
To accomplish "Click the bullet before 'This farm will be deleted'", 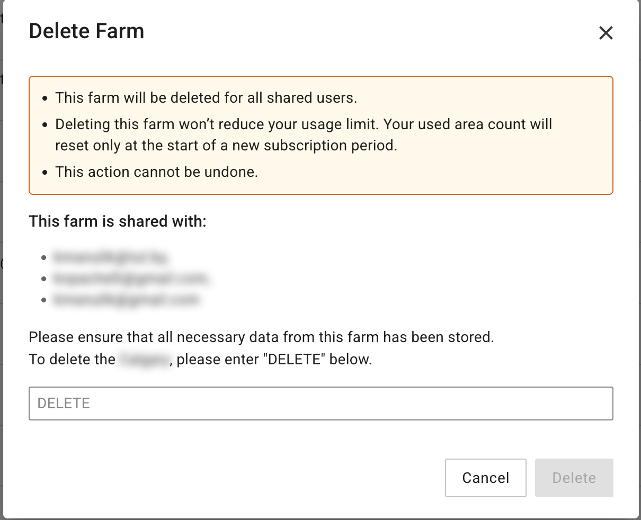I will (x=46, y=98).
